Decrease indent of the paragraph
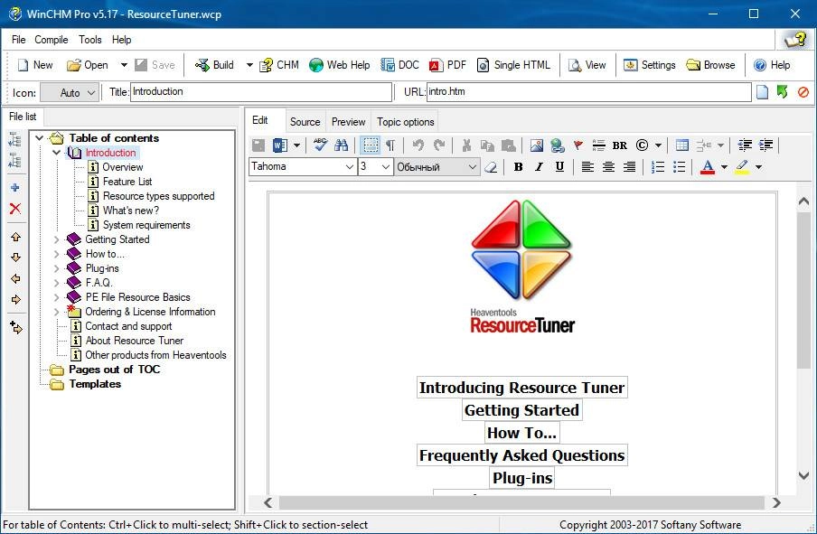The image size is (817, 534). coord(745,145)
